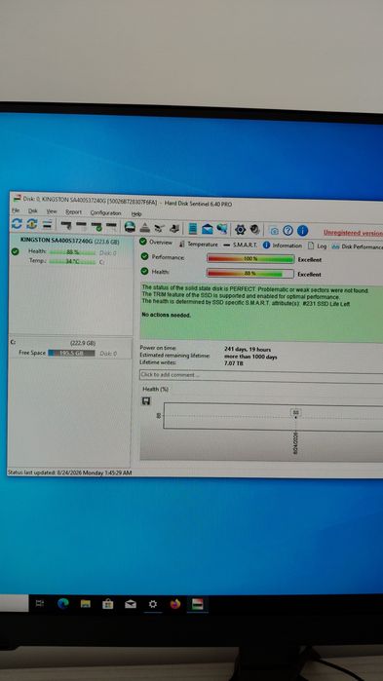
Task: Open Firefox from the taskbar
Action: pos(175,604)
